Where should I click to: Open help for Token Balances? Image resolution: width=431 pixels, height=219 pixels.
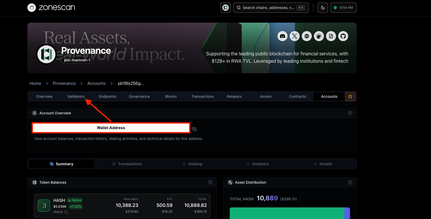click(x=210, y=182)
